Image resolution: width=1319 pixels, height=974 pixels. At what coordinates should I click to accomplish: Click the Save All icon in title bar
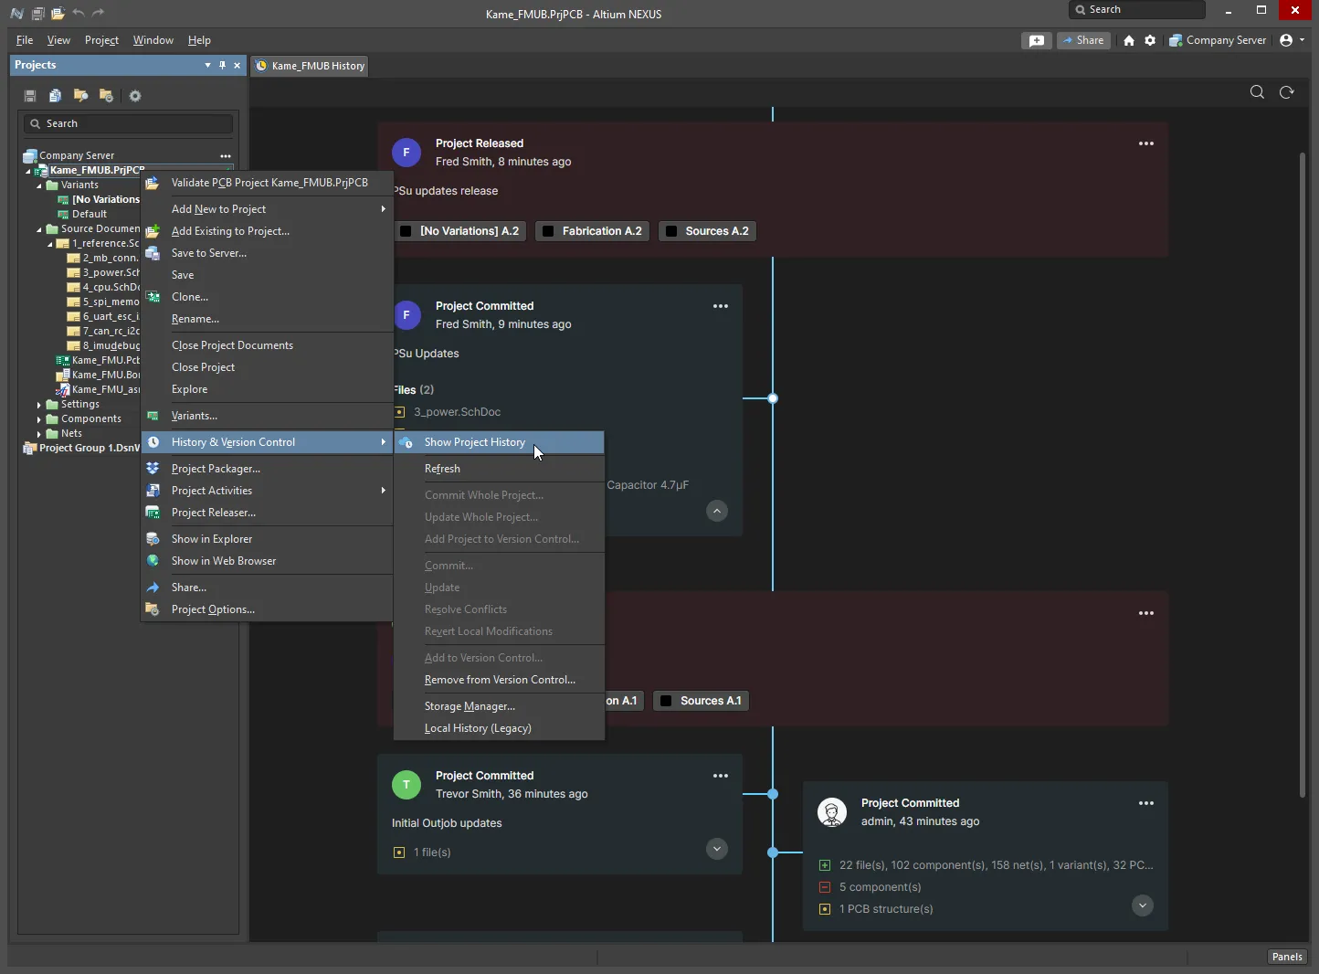[37, 14]
